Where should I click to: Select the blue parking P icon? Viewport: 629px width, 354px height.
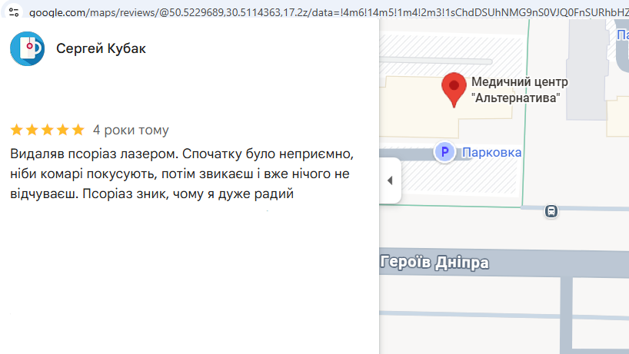pos(444,152)
